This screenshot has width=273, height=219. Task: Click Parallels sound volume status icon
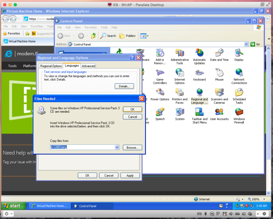point(231,214)
